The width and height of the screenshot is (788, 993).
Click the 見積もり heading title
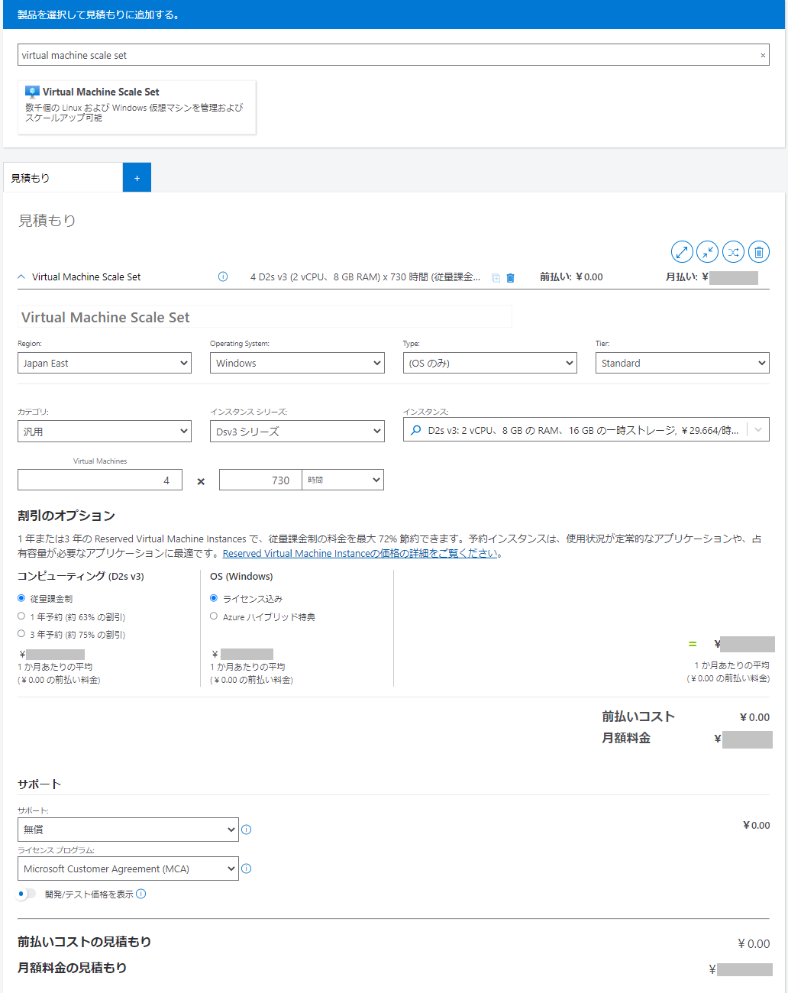click(x=47, y=221)
